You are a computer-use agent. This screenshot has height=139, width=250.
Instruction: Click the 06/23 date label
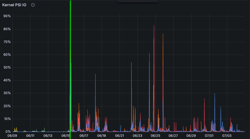138,136
